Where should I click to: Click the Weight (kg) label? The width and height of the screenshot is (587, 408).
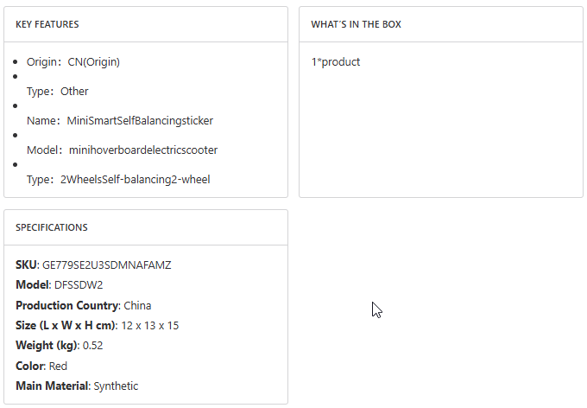point(47,346)
